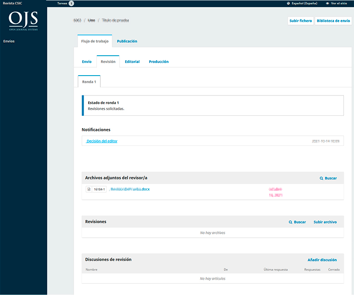Open the Producción stage tab
354x305 pixels.
coord(158,61)
